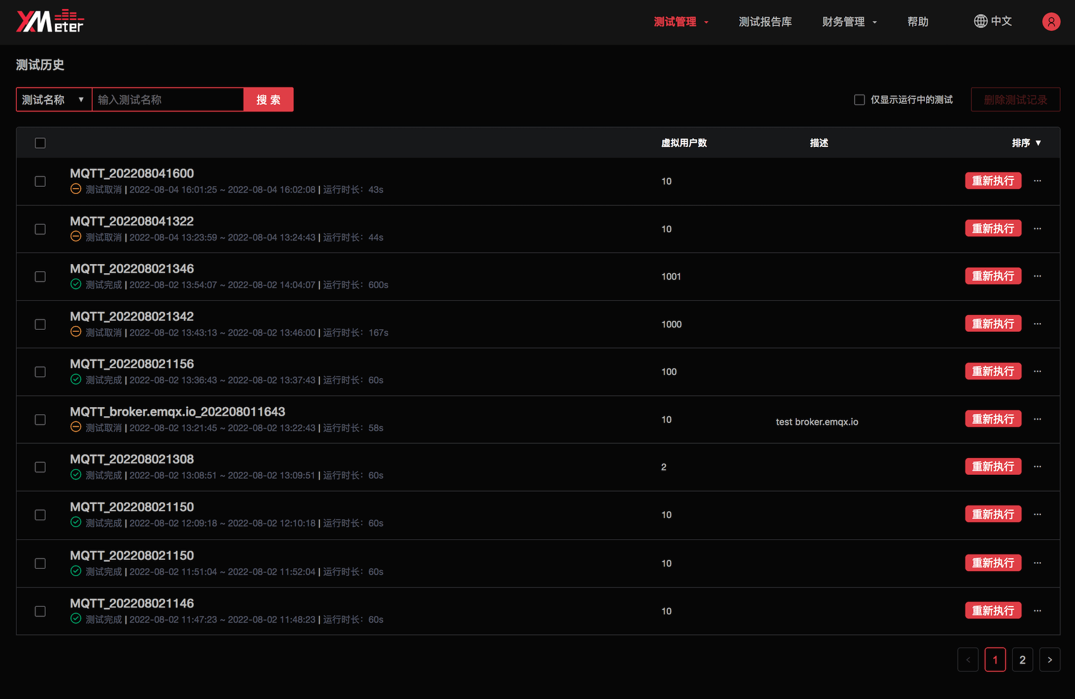
Task: Click the XMeter logo
Action: click(x=50, y=21)
